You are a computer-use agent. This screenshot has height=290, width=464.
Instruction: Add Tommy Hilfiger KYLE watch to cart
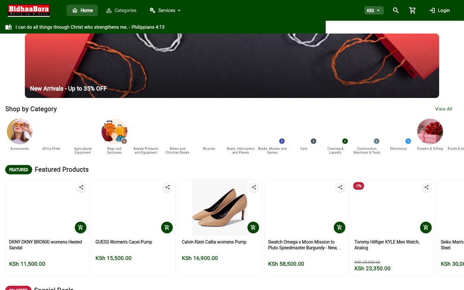pos(426,227)
